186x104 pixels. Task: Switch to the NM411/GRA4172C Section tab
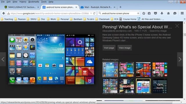22,7
